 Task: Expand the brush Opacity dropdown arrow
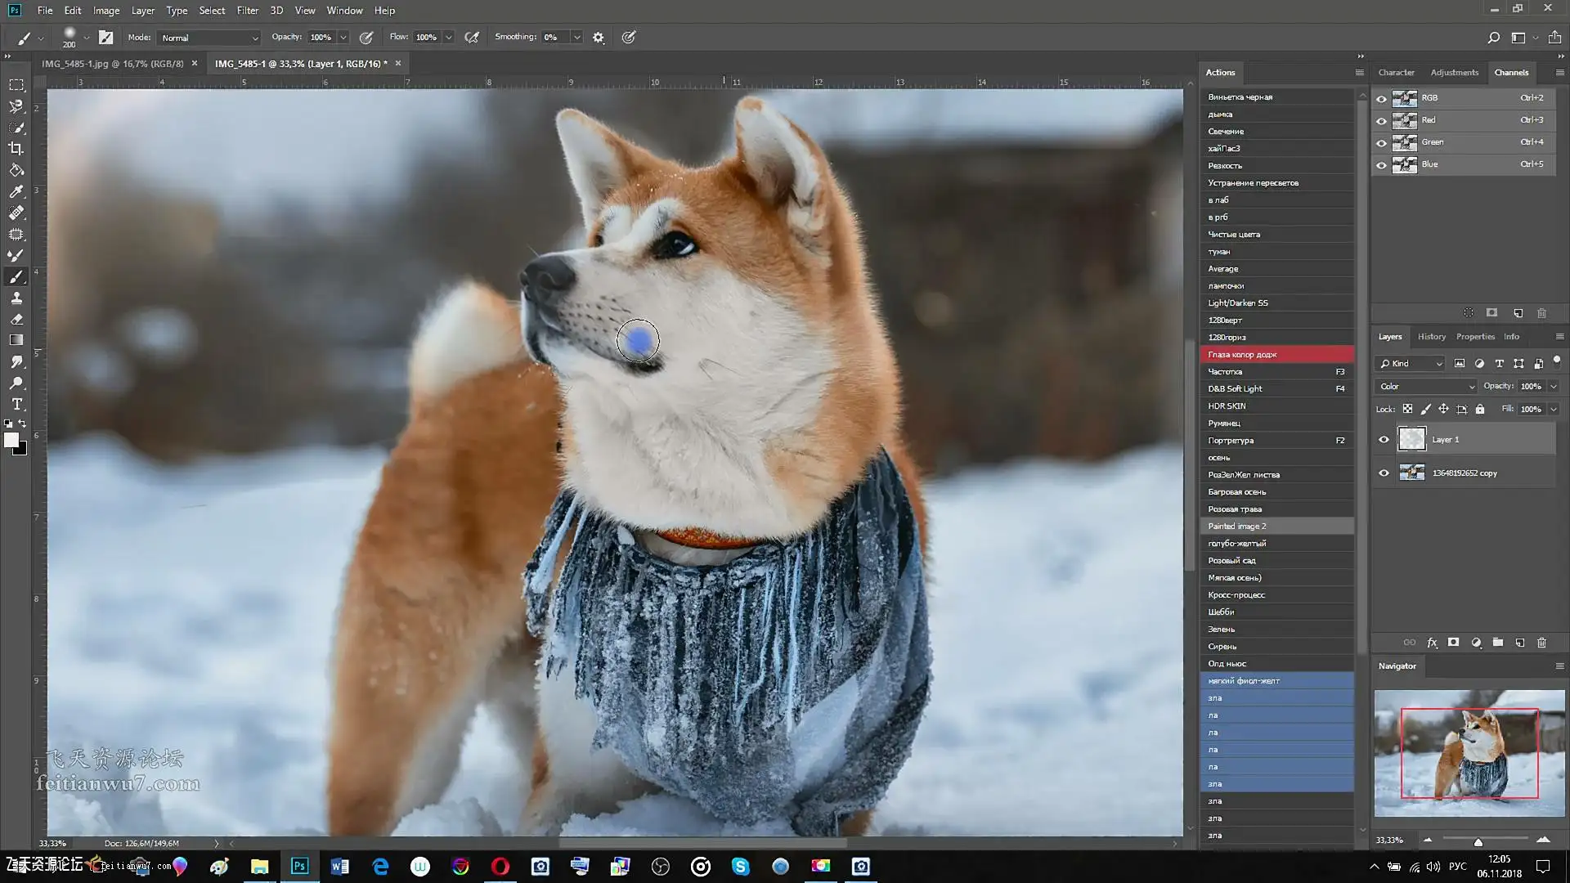click(343, 38)
